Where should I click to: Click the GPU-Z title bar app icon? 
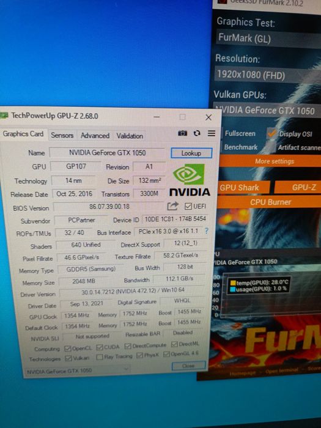[4, 116]
